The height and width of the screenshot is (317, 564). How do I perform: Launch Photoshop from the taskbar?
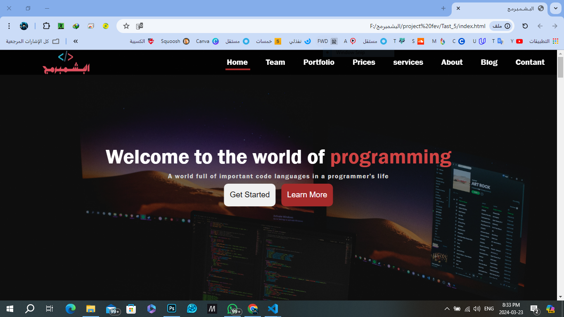pos(172,308)
